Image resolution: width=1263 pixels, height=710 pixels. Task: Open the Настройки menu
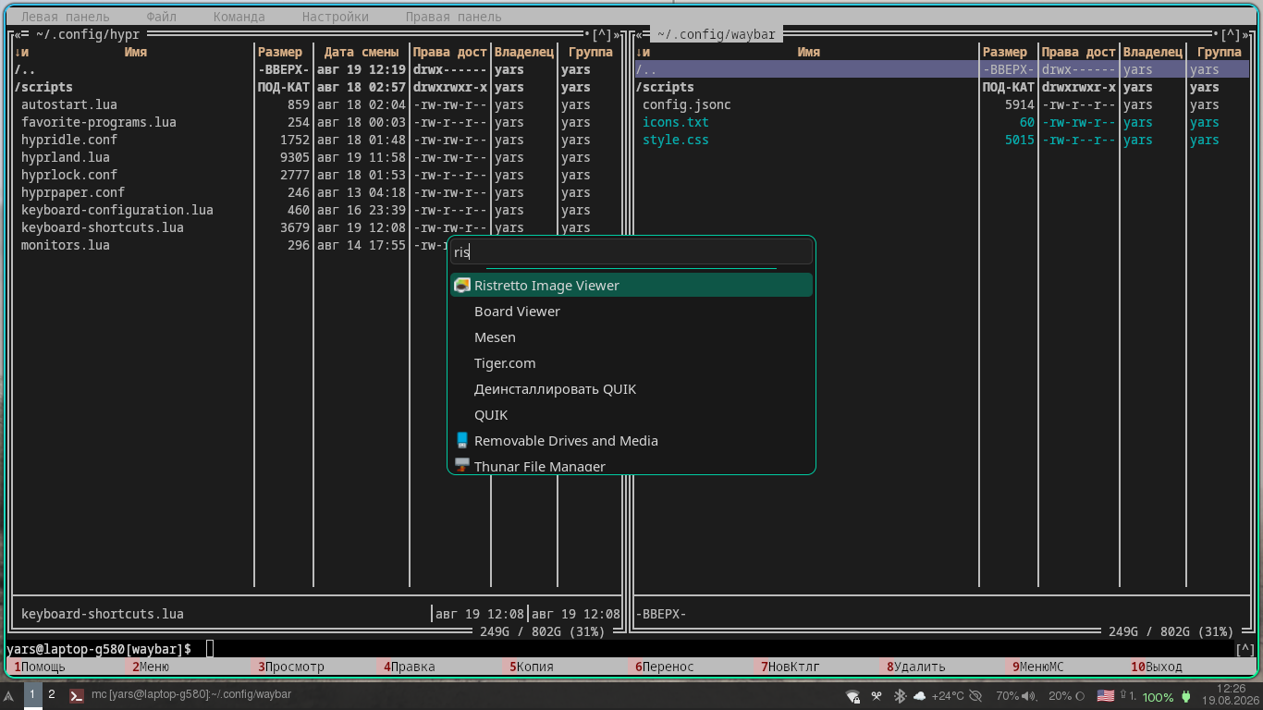click(x=335, y=17)
